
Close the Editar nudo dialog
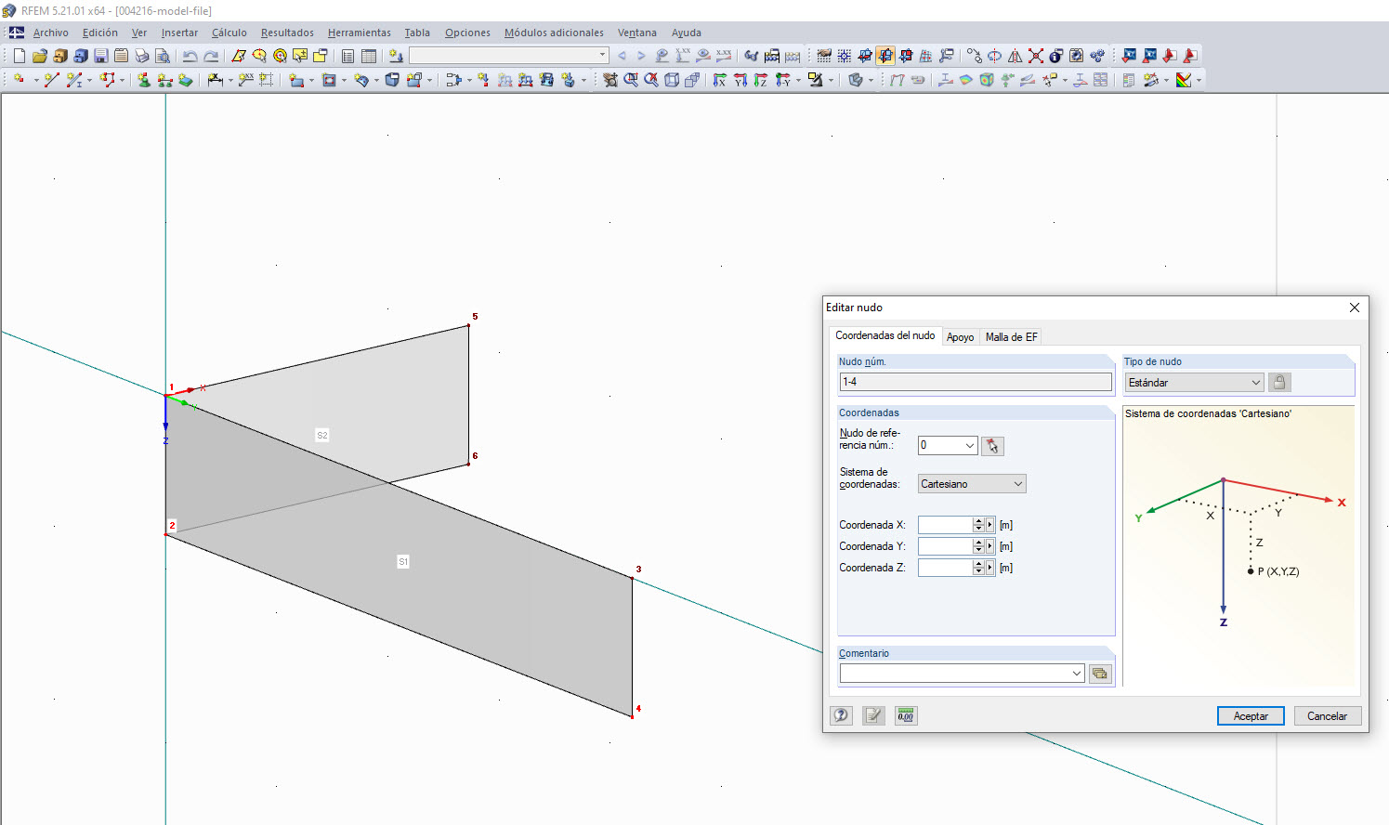pyautogui.click(x=1355, y=308)
